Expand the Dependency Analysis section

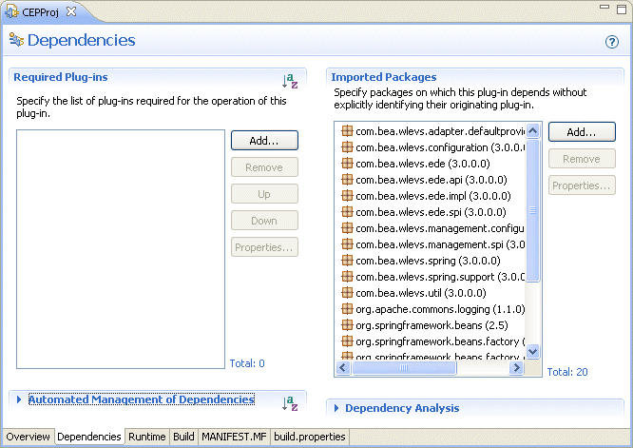pyautogui.click(x=336, y=408)
